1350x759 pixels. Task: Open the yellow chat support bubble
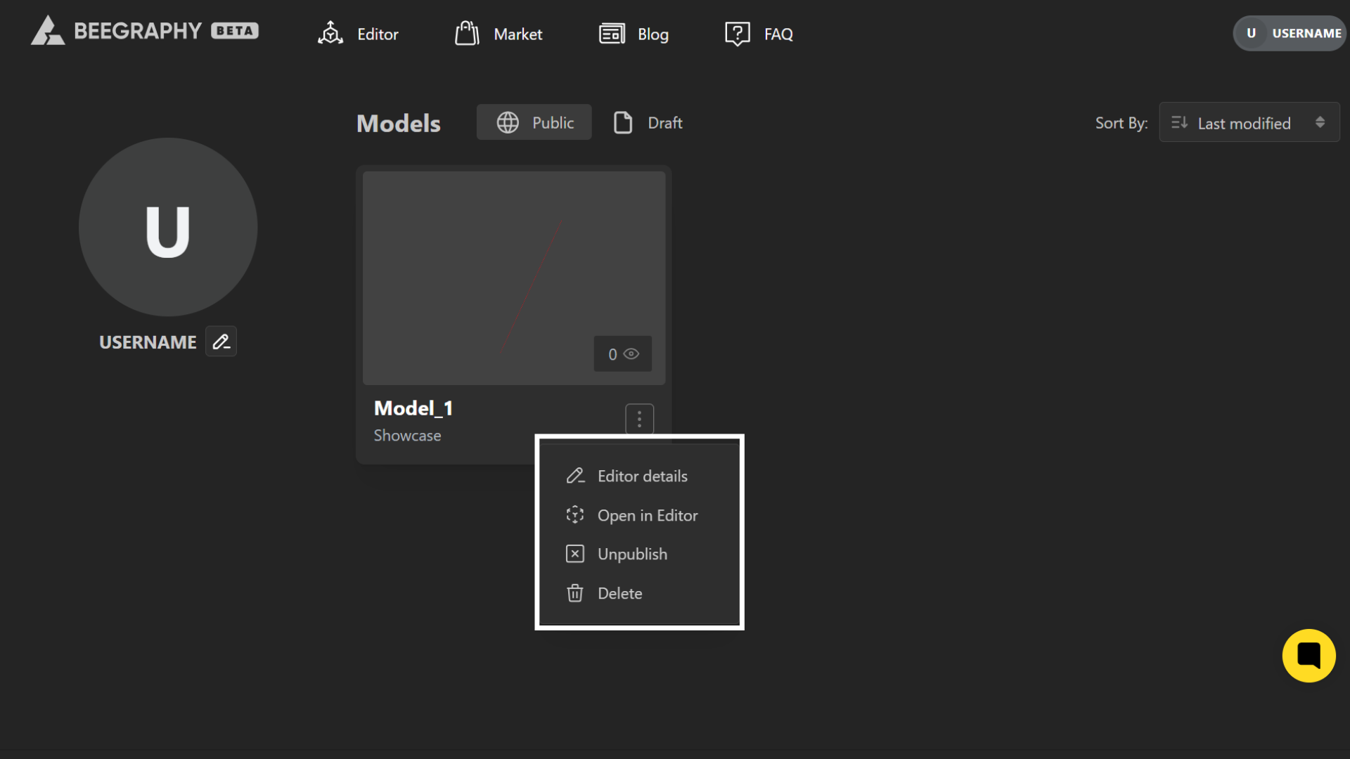1309,655
